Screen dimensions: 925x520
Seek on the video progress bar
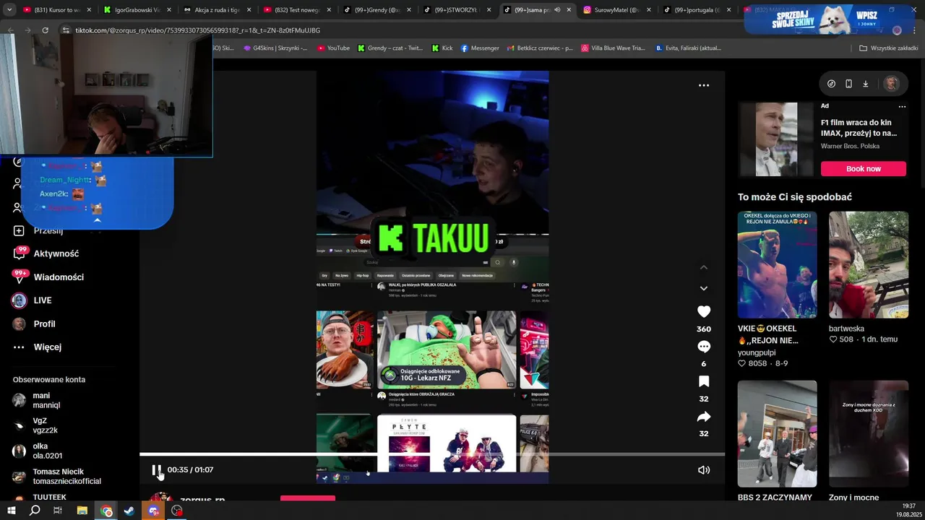432,454
